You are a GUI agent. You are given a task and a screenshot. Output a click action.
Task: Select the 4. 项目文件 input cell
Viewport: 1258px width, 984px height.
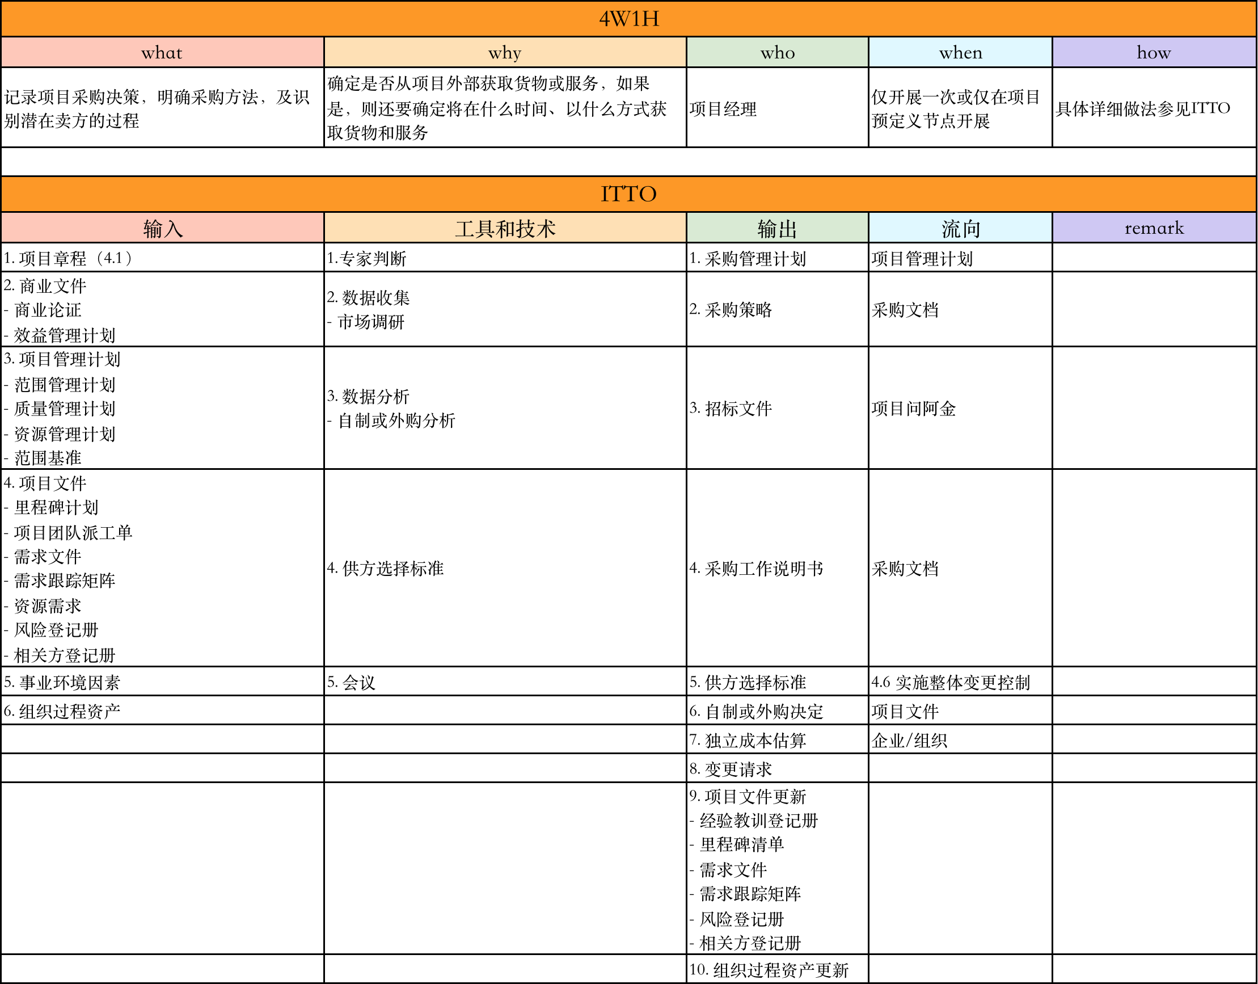[x=162, y=569]
